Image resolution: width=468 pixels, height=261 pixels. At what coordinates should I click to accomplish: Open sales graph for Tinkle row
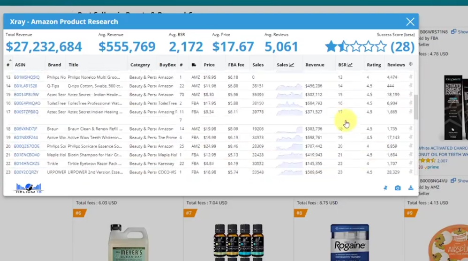pyautogui.click(x=289, y=164)
